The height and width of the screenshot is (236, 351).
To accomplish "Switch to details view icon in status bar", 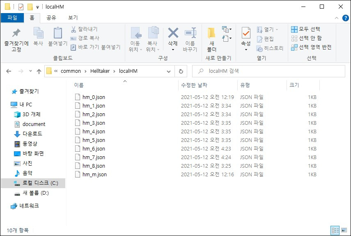I will [x=335, y=230].
